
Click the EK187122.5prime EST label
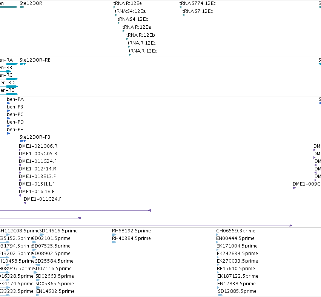(x=238, y=276)
